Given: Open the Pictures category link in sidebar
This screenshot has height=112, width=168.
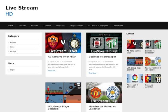Looking at the screenshot, I should (13, 52).
